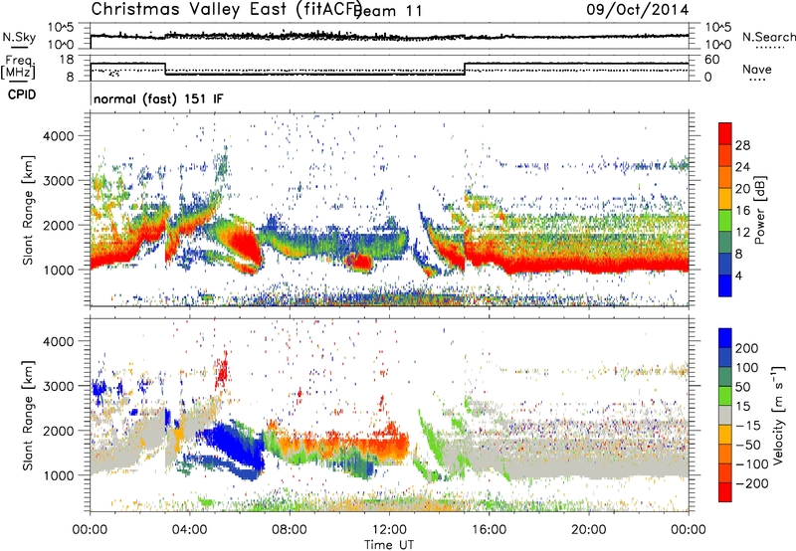Viewport: 796px width, 551px height.
Task: Click the '08:00' time axis tick label
Action: coord(289,530)
